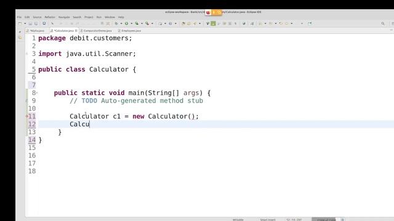
Task: Click the New file toolbar icon
Action: 20,23
